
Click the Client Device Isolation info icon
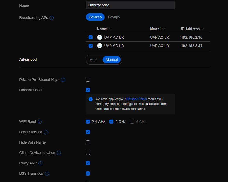click(59, 153)
